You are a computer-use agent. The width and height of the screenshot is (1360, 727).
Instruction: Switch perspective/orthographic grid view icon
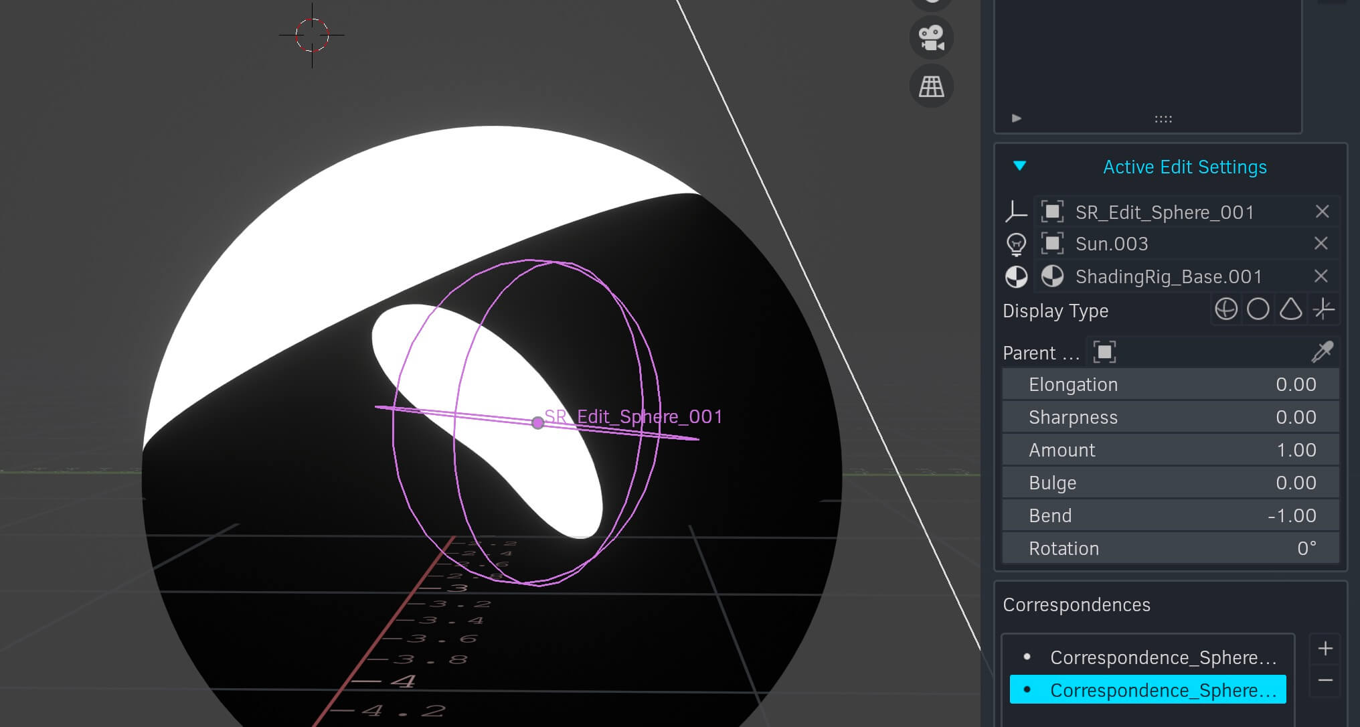pos(931,86)
